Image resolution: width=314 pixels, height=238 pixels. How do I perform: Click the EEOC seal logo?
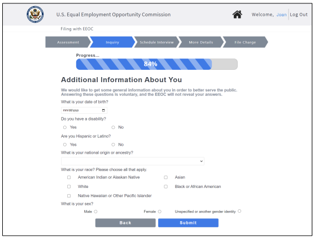tap(35, 14)
